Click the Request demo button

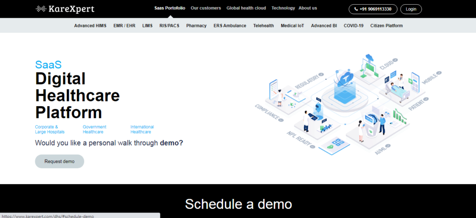[x=59, y=161]
